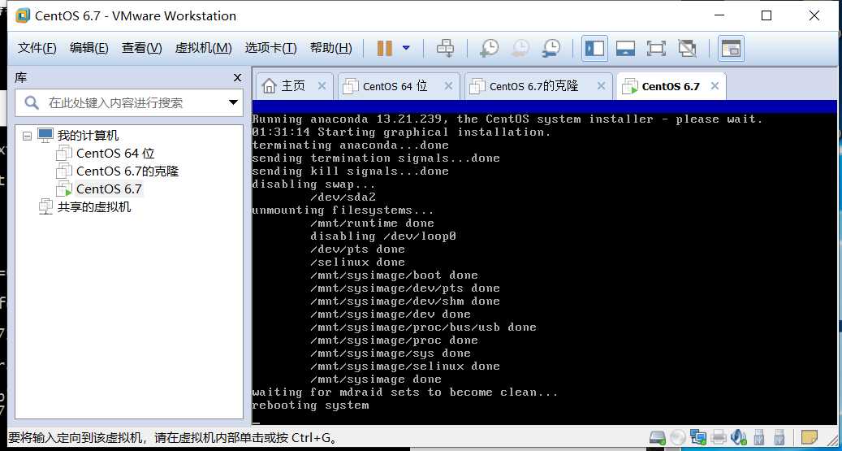Click the sound card status bar icon
The height and width of the screenshot is (451, 842).
click(x=740, y=437)
